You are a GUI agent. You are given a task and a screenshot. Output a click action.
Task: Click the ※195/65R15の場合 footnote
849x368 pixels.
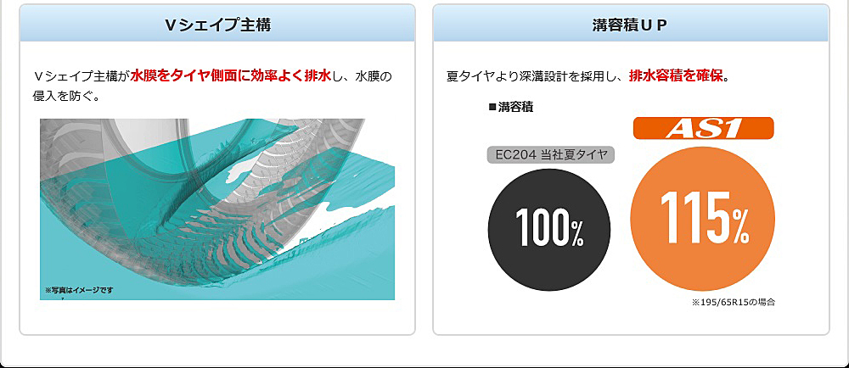(734, 301)
